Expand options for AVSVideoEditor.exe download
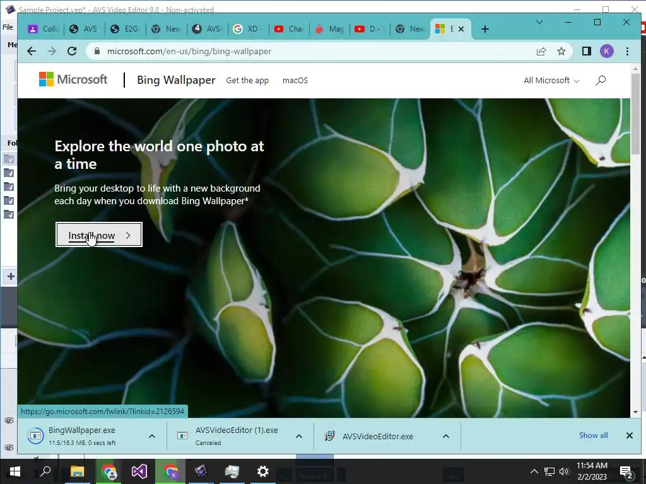Image resolution: width=646 pixels, height=484 pixels. 446,436
